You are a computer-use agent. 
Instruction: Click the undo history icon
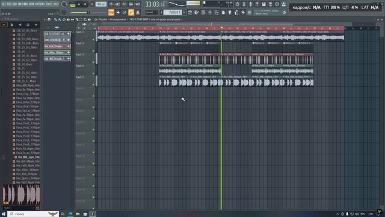(x=237, y=4)
